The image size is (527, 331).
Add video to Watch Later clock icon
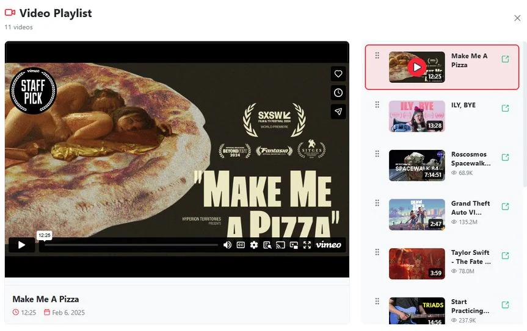click(x=338, y=93)
